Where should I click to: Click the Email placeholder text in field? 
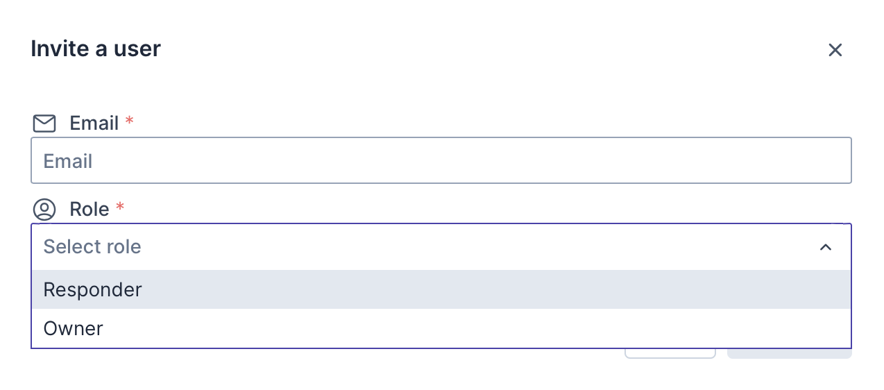click(68, 162)
